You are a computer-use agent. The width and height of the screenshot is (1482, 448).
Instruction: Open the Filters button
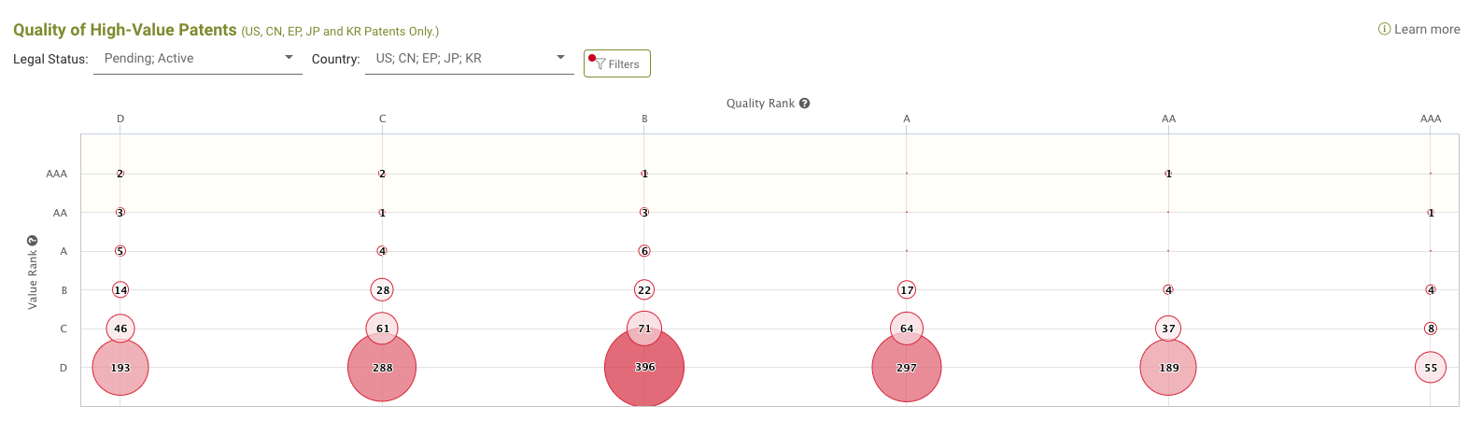616,63
